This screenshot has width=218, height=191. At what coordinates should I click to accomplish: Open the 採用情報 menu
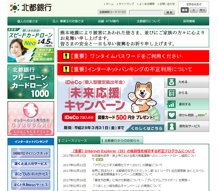189,21
